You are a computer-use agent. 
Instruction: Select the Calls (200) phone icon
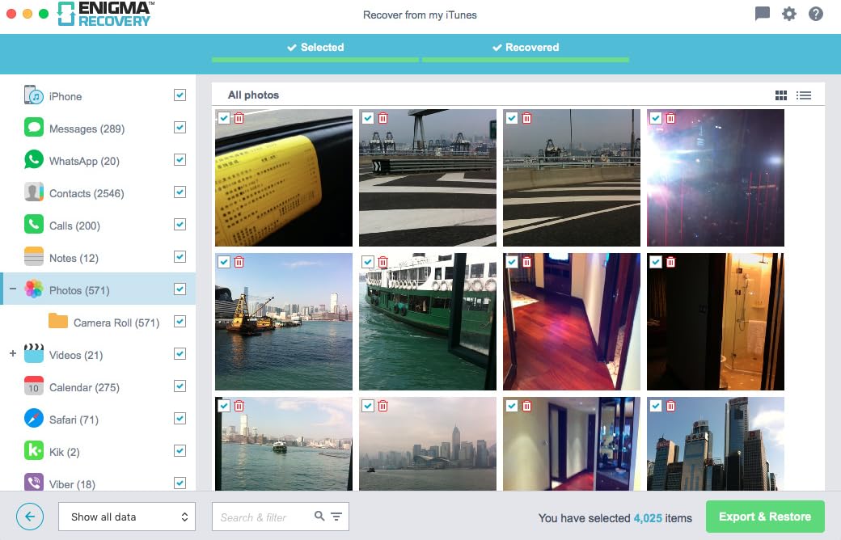pyautogui.click(x=34, y=224)
